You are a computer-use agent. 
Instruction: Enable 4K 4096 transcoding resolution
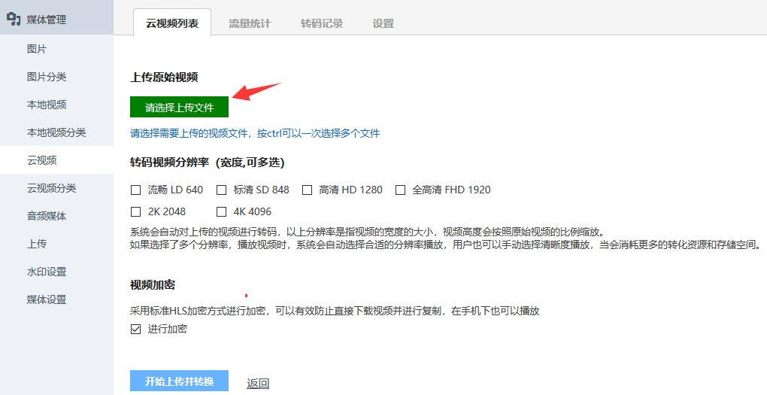pyautogui.click(x=222, y=212)
